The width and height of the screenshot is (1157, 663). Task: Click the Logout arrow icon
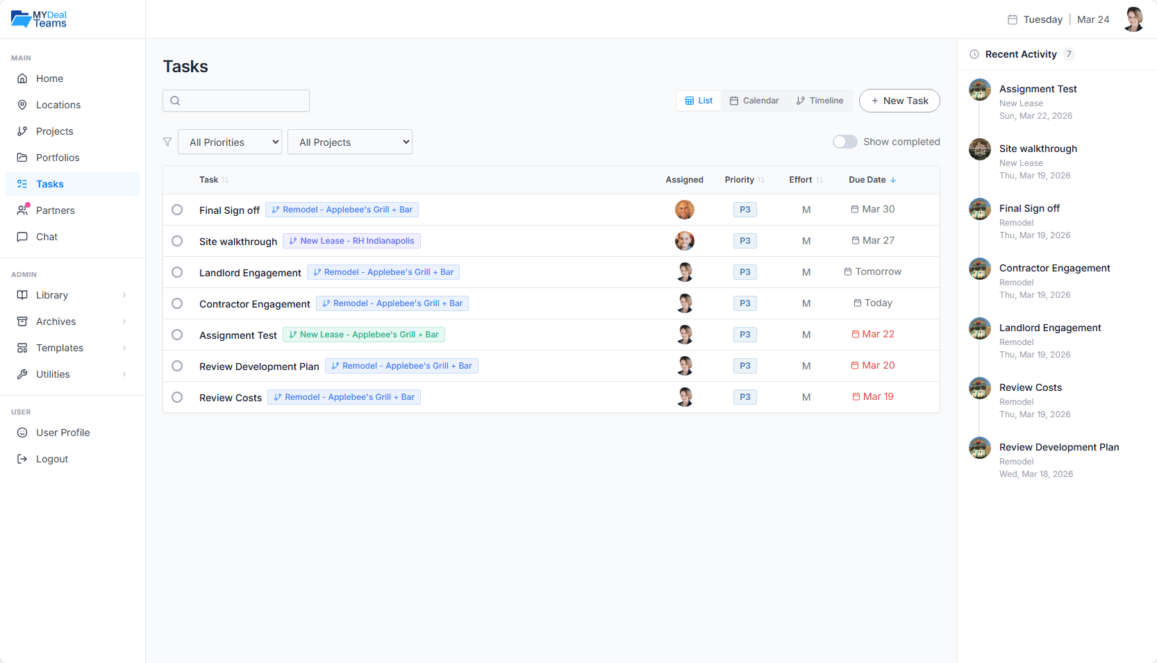(x=22, y=459)
